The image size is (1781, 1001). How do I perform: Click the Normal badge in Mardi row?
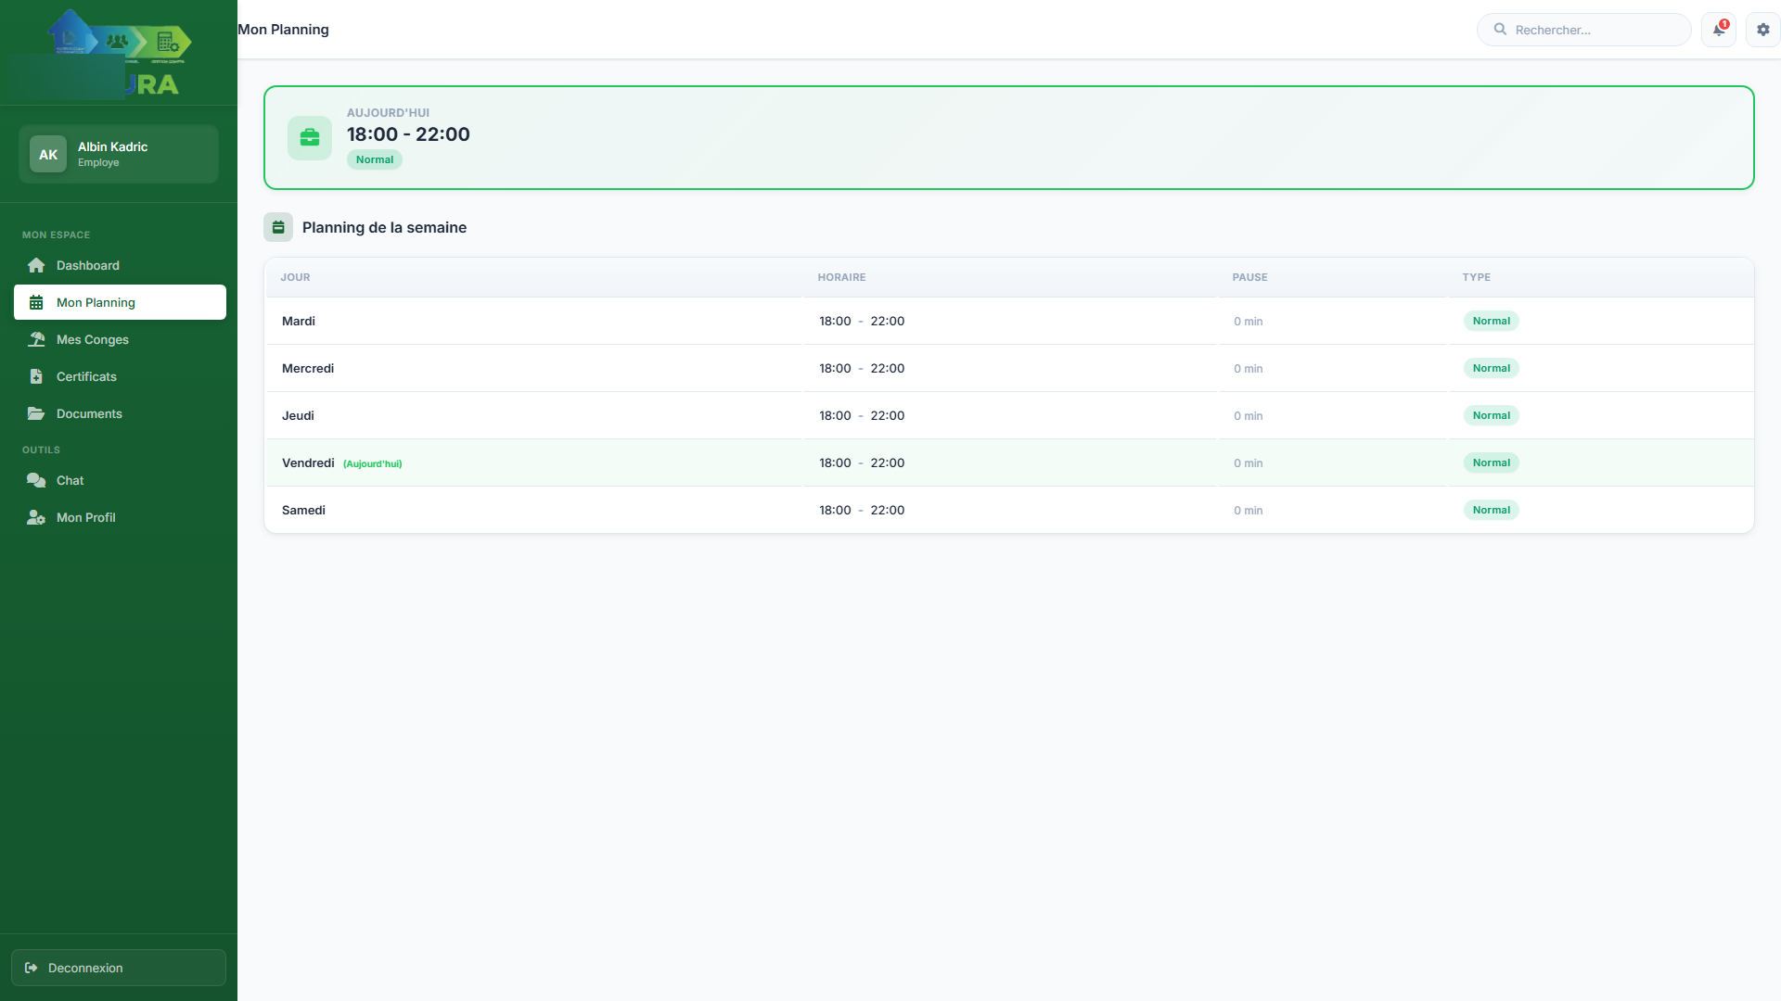[1491, 322]
